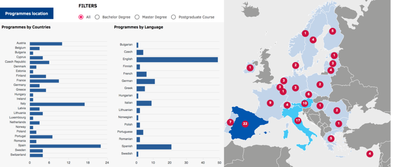Select the 9 marker on France
393x167 pixels.
(270, 102)
